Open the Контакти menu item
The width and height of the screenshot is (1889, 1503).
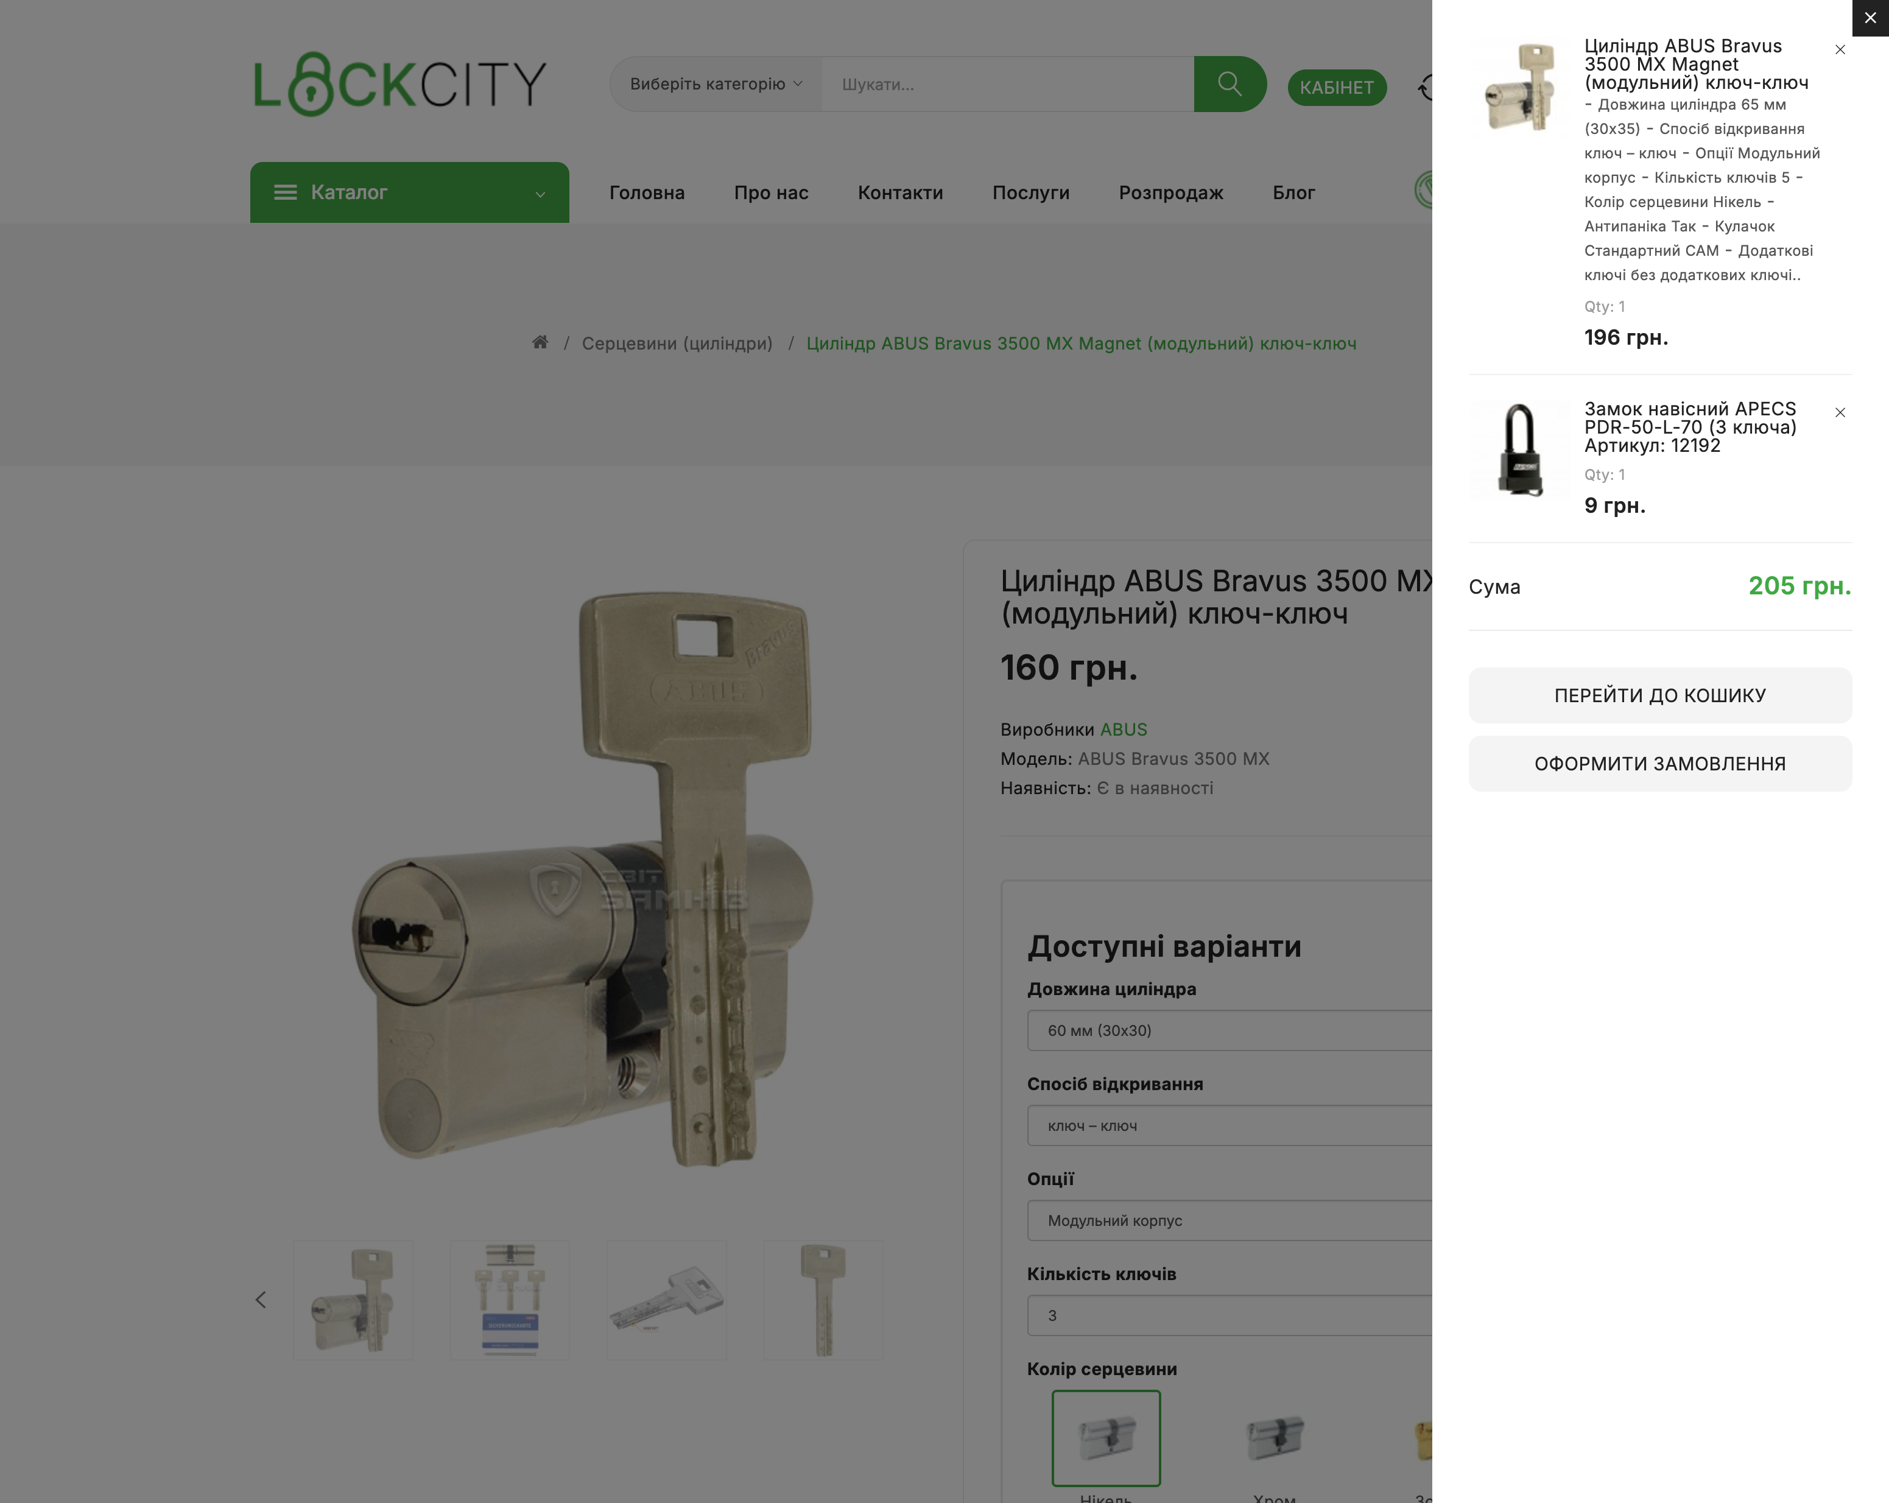click(x=900, y=193)
